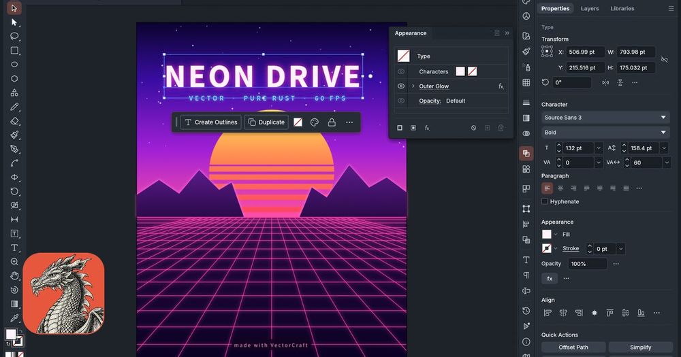Click the Create Outlines button

[210, 122]
